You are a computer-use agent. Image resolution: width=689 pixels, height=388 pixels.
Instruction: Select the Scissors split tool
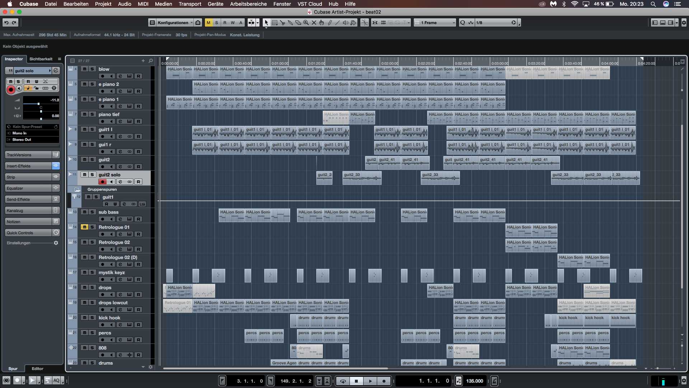coord(282,23)
